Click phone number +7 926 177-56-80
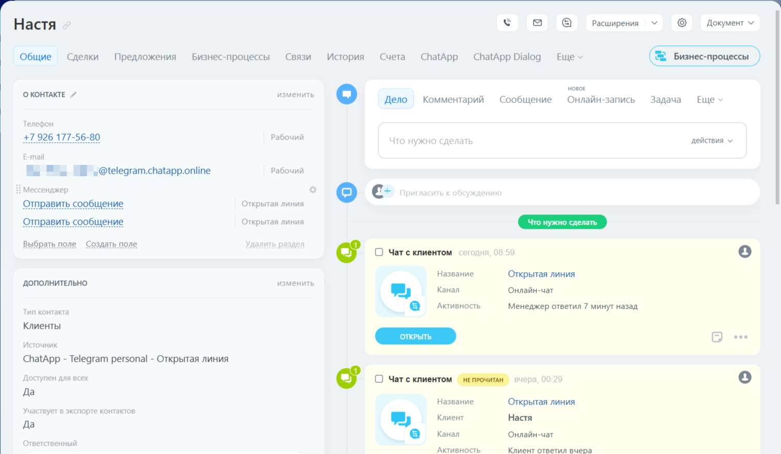The image size is (781, 454). (x=61, y=137)
